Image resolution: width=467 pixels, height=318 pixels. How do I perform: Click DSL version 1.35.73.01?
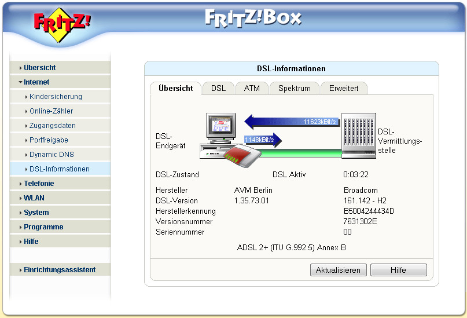[251, 200]
